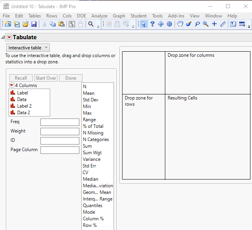
Task: Click the Recall button
Action: (21, 78)
